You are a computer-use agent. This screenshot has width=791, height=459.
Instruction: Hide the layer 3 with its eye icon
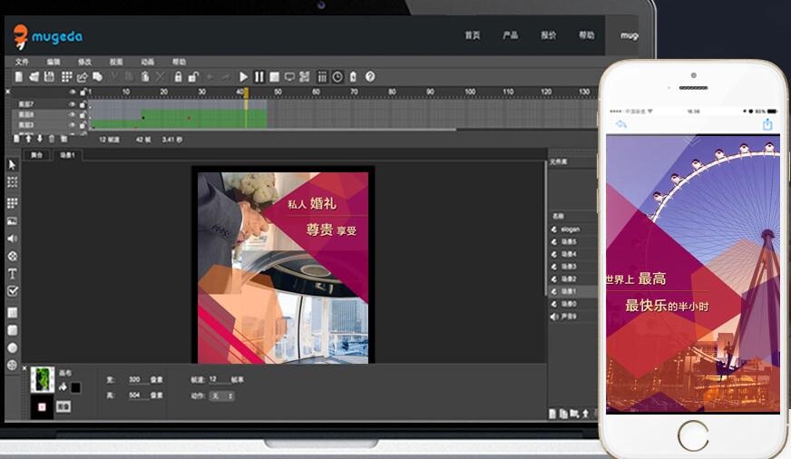pyautogui.click(x=73, y=124)
